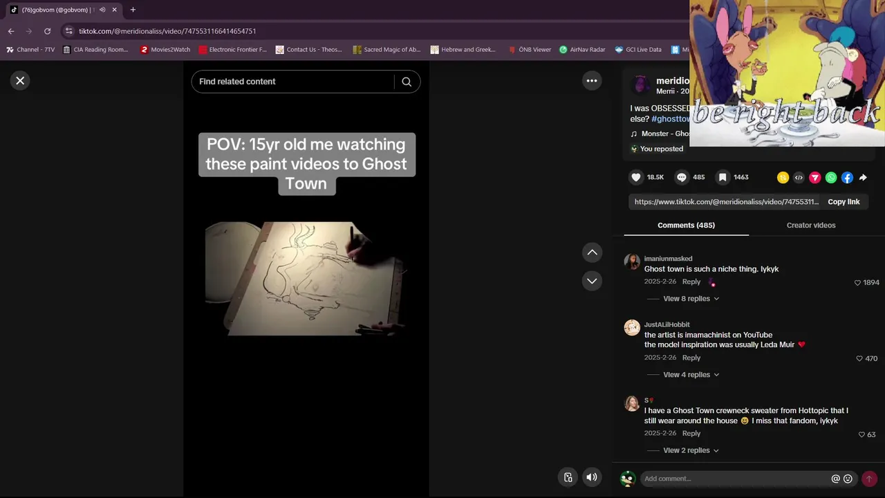Open the GCI Live Data bookmark

(x=638, y=50)
